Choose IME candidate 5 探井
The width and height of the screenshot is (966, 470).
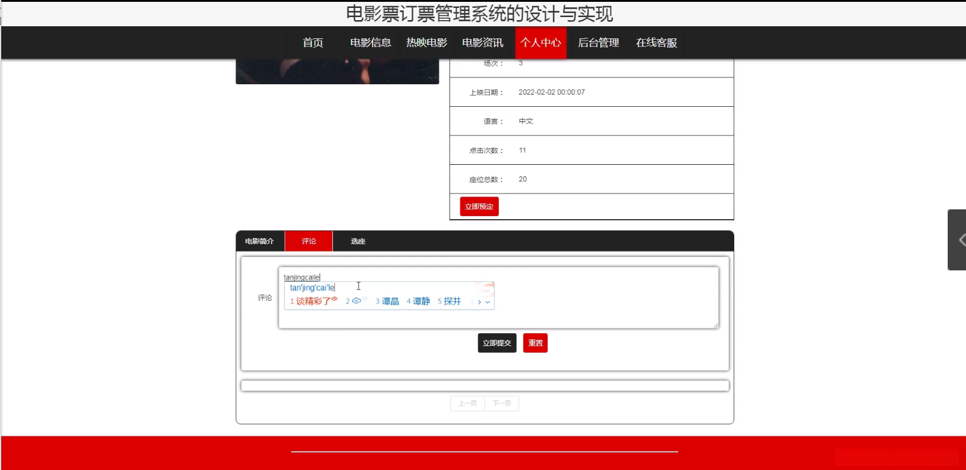click(449, 302)
